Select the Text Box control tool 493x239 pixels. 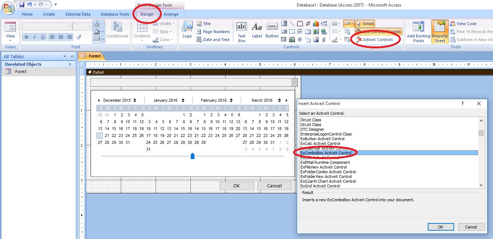pyautogui.click(x=242, y=31)
